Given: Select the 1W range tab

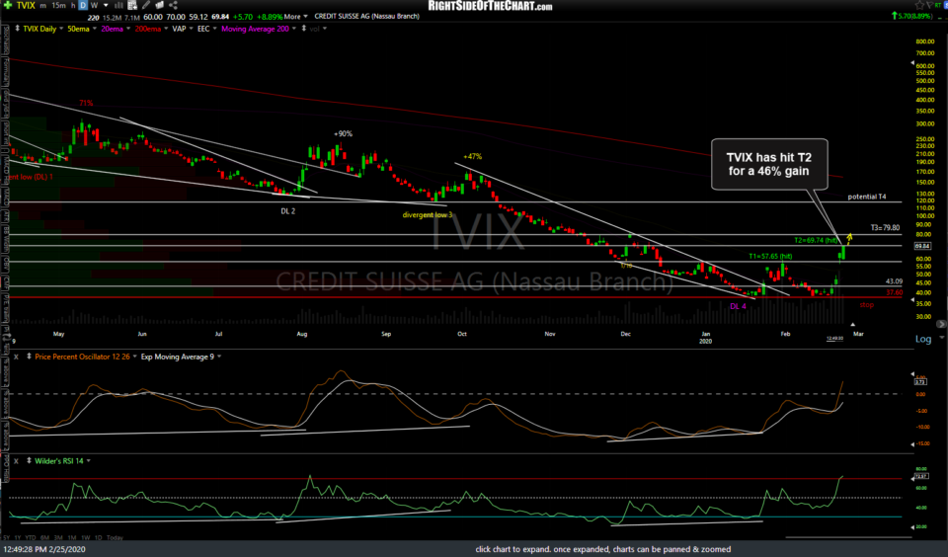Looking at the screenshot, I should click(x=86, y=537).
